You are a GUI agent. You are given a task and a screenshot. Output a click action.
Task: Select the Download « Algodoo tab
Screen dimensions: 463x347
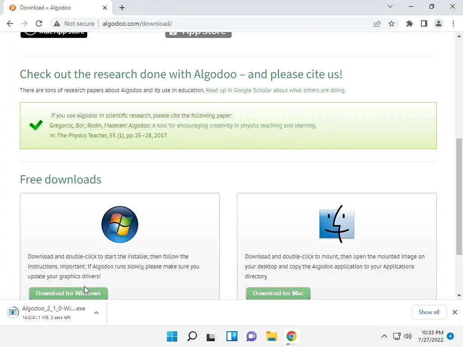click(x=57, y=8)
